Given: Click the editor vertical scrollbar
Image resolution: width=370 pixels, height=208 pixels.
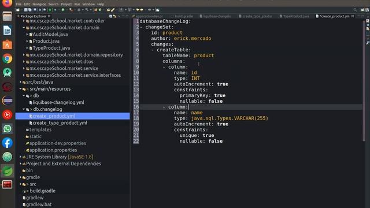Looking at the screenshot, I should point(364,80).
